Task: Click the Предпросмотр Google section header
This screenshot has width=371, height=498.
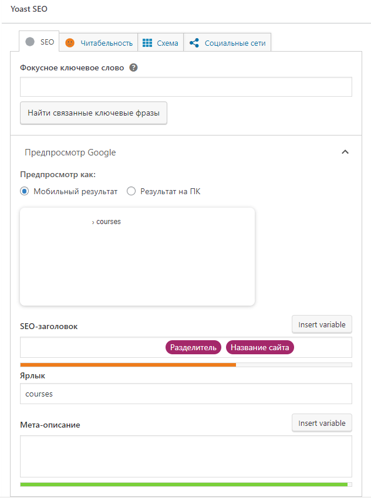Action: [x=70, y=153]
